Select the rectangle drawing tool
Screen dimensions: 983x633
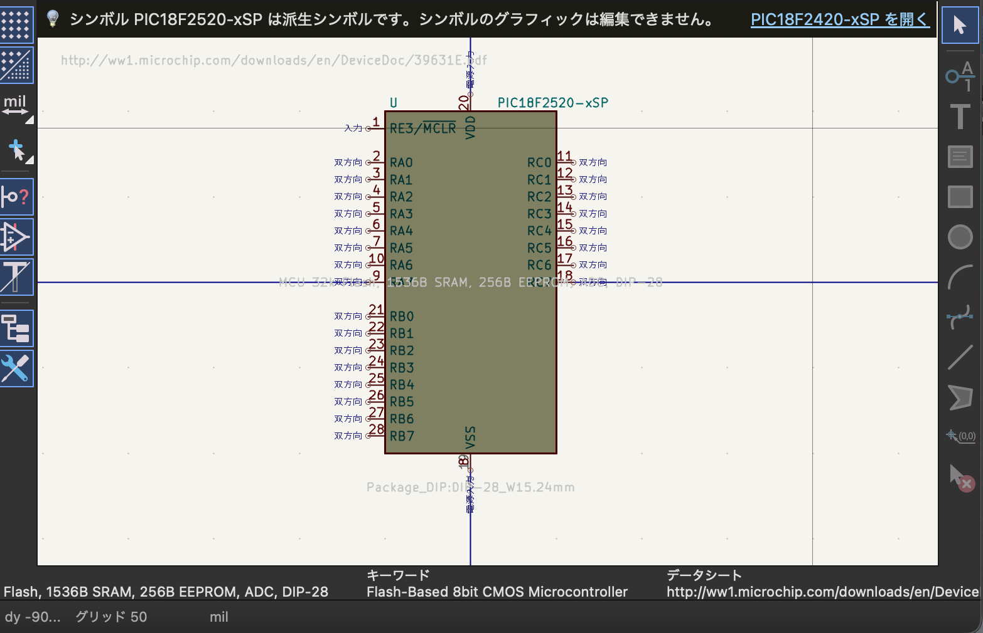click(960, 197)
